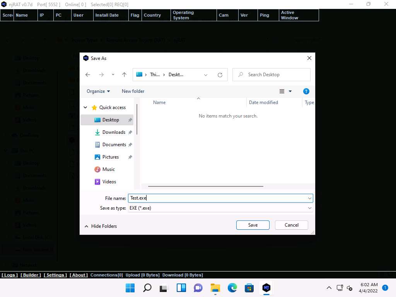396x297 pixels.
Task: Click the New folder button
Action: pyautogui.click(x=133, y=91)
